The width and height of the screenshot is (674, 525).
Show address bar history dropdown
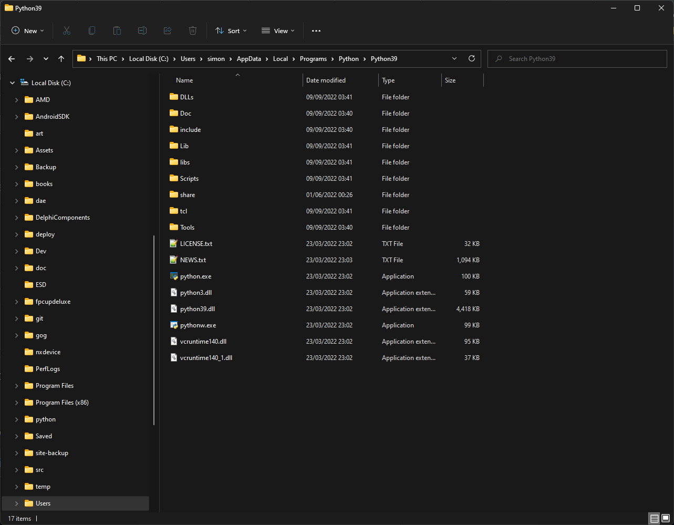tap(454, 58)
